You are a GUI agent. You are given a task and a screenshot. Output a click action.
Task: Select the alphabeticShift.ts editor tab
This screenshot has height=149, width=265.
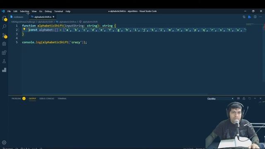click(43, 17)
